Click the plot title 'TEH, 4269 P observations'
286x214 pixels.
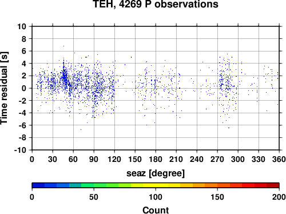[156, 4]
